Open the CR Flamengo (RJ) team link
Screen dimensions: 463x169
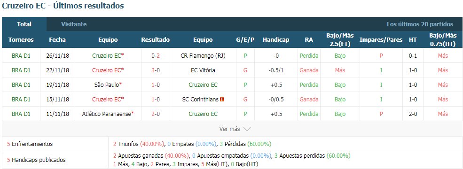(203, 56)
